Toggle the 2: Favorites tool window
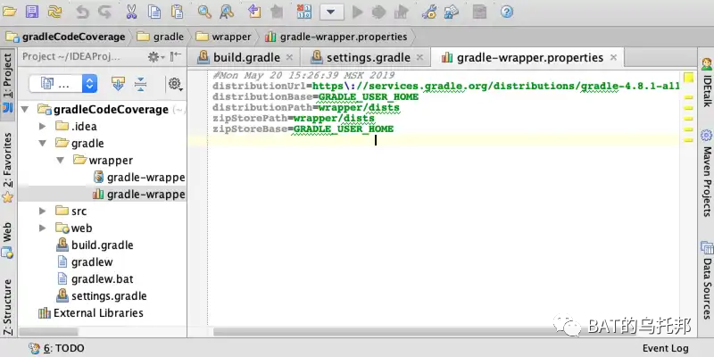This screenshot has width=714, height=357. click(8, 168)
